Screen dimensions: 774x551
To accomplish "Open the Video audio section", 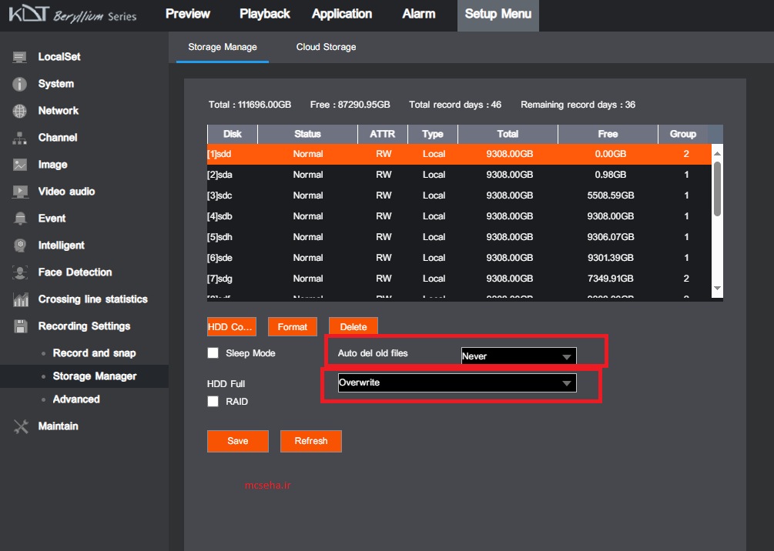I will coord(67,192).
